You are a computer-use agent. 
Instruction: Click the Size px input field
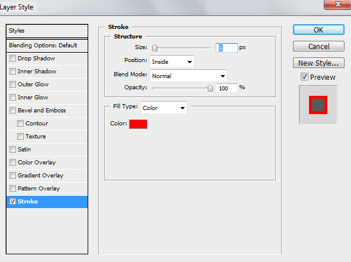pos(226,48)
